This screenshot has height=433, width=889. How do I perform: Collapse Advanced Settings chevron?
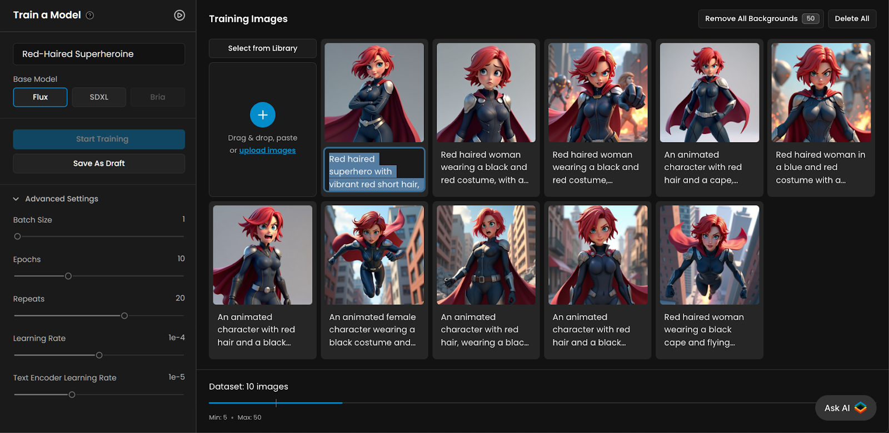[x=16, y=199]
